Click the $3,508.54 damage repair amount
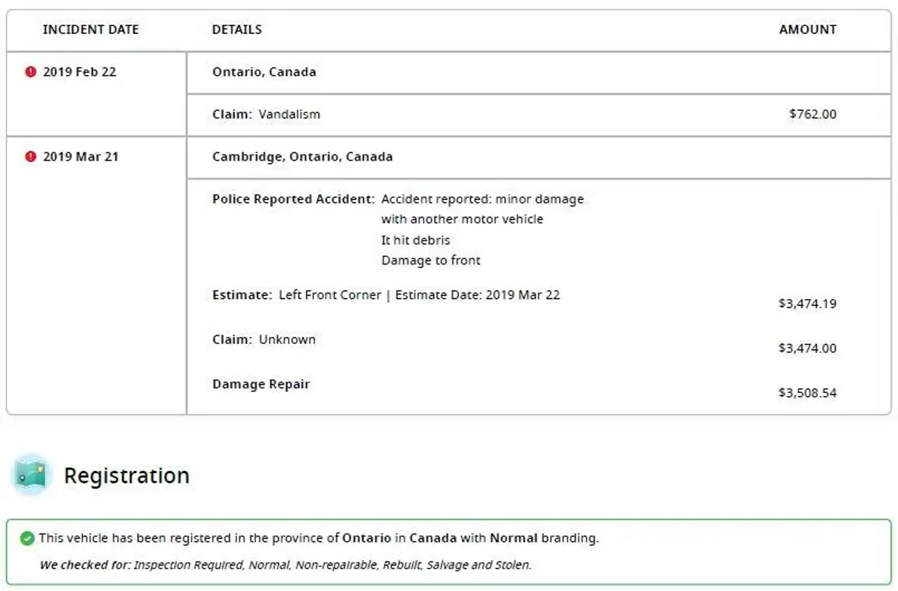The image size is (898, 591). [807, 393]
